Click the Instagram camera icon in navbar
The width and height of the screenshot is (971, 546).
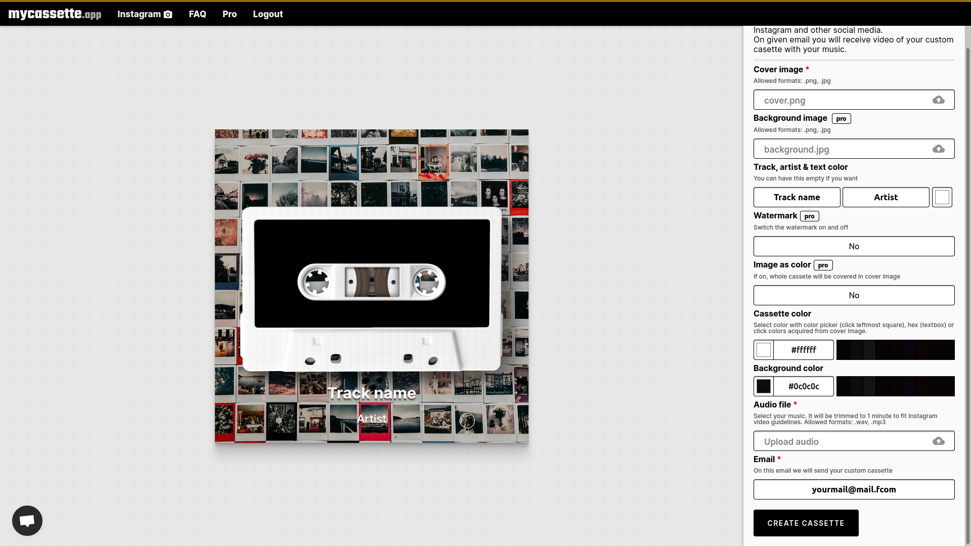coord(167,14)
